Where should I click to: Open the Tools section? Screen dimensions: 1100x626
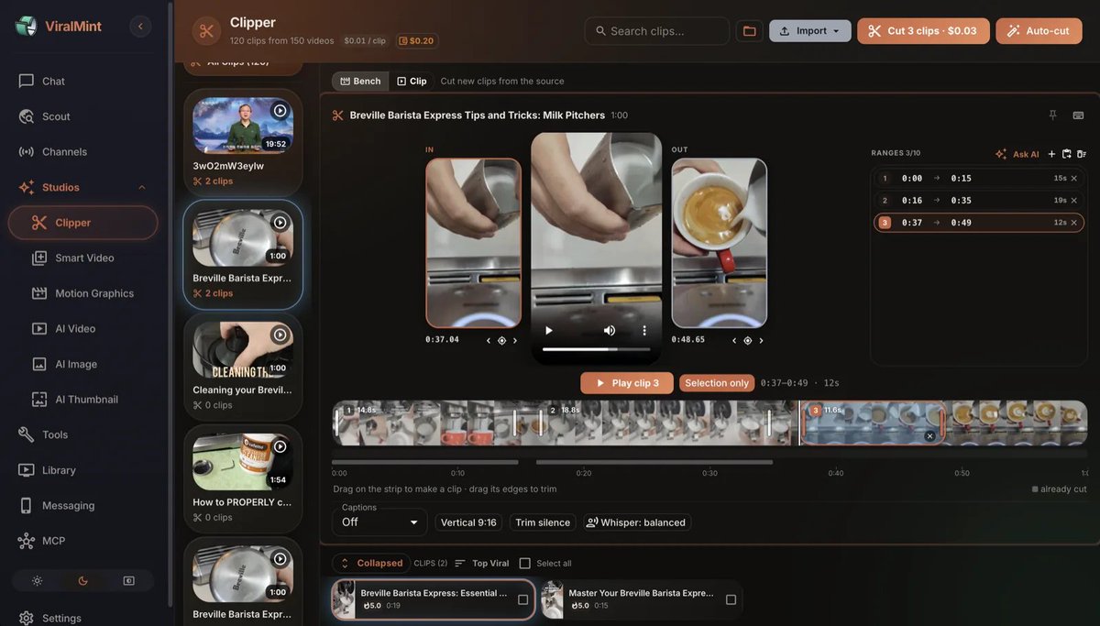[82, 434]
